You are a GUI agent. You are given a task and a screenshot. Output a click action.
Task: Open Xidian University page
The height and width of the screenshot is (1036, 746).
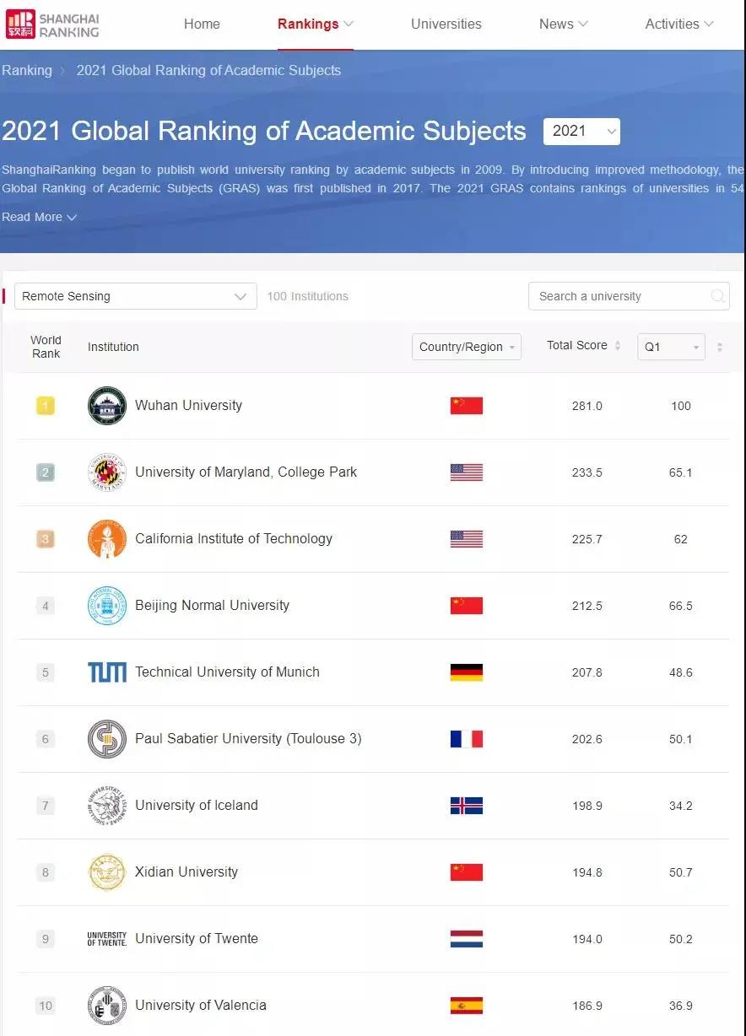(186, 871)
